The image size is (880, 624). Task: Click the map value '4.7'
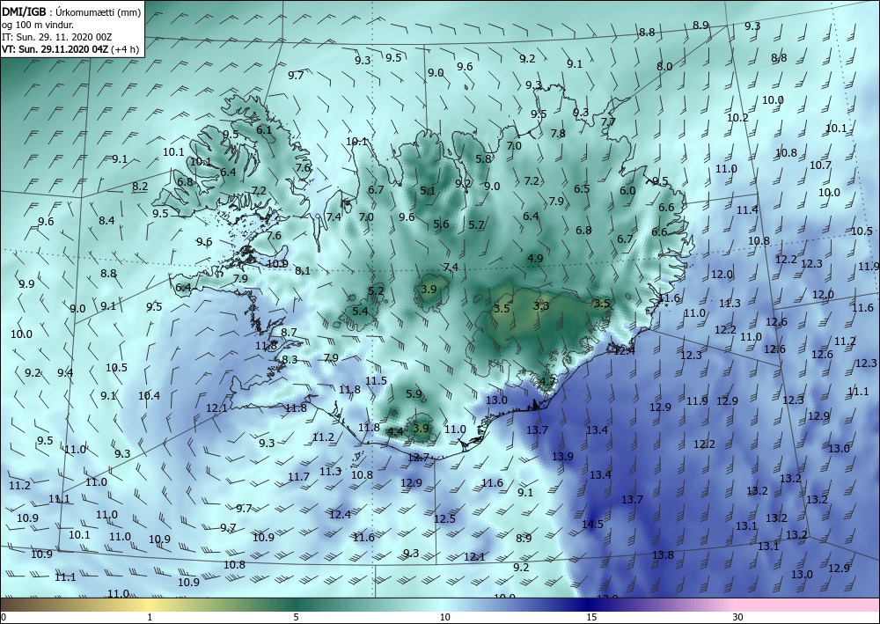coord(547,382)
